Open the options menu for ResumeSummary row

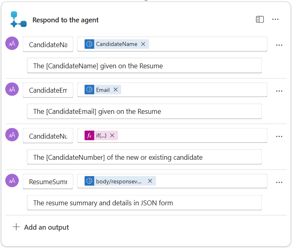click(279, 183)
